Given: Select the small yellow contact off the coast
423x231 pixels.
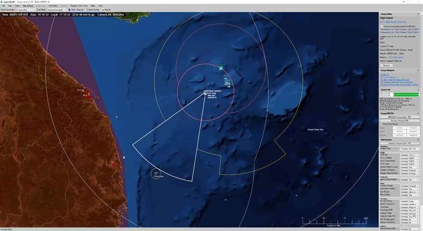Looking at the screenshot, I should click(116, 117).
